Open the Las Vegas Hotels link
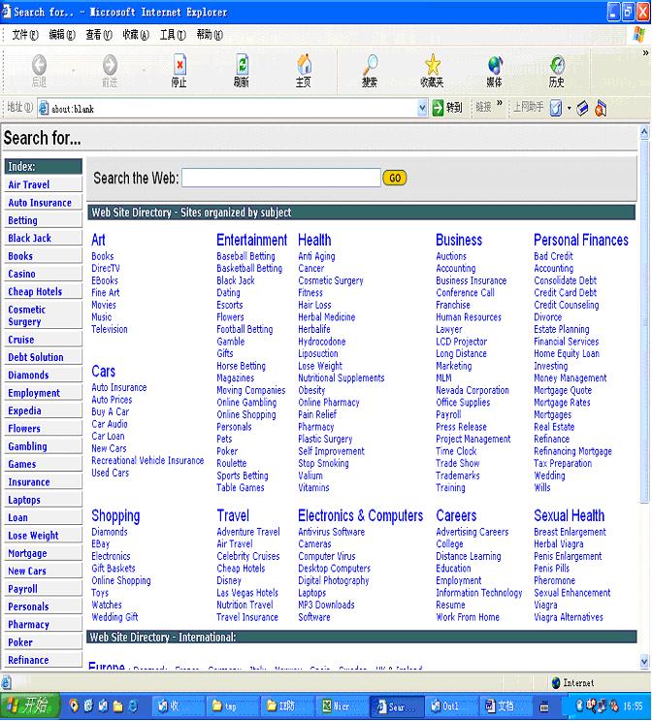Viewport: 652px width, 721px height. click(x=247, y=593)
